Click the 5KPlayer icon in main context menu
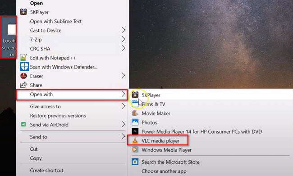The width and height of the screenshot is (293, 176). [x=23, y=12]
